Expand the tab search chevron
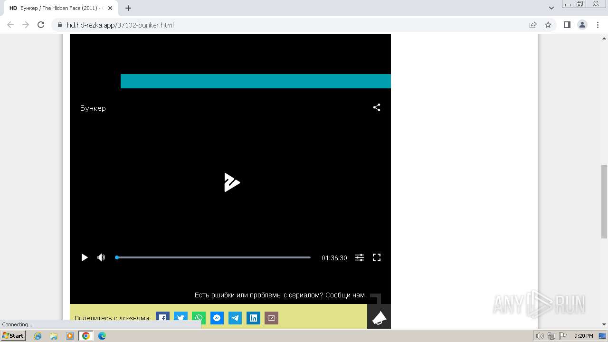The image size is (608, 342). [551, 8]
